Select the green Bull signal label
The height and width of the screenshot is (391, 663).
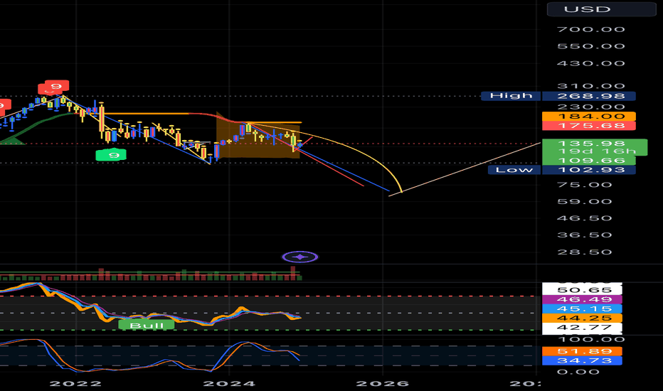coord(147,325)
